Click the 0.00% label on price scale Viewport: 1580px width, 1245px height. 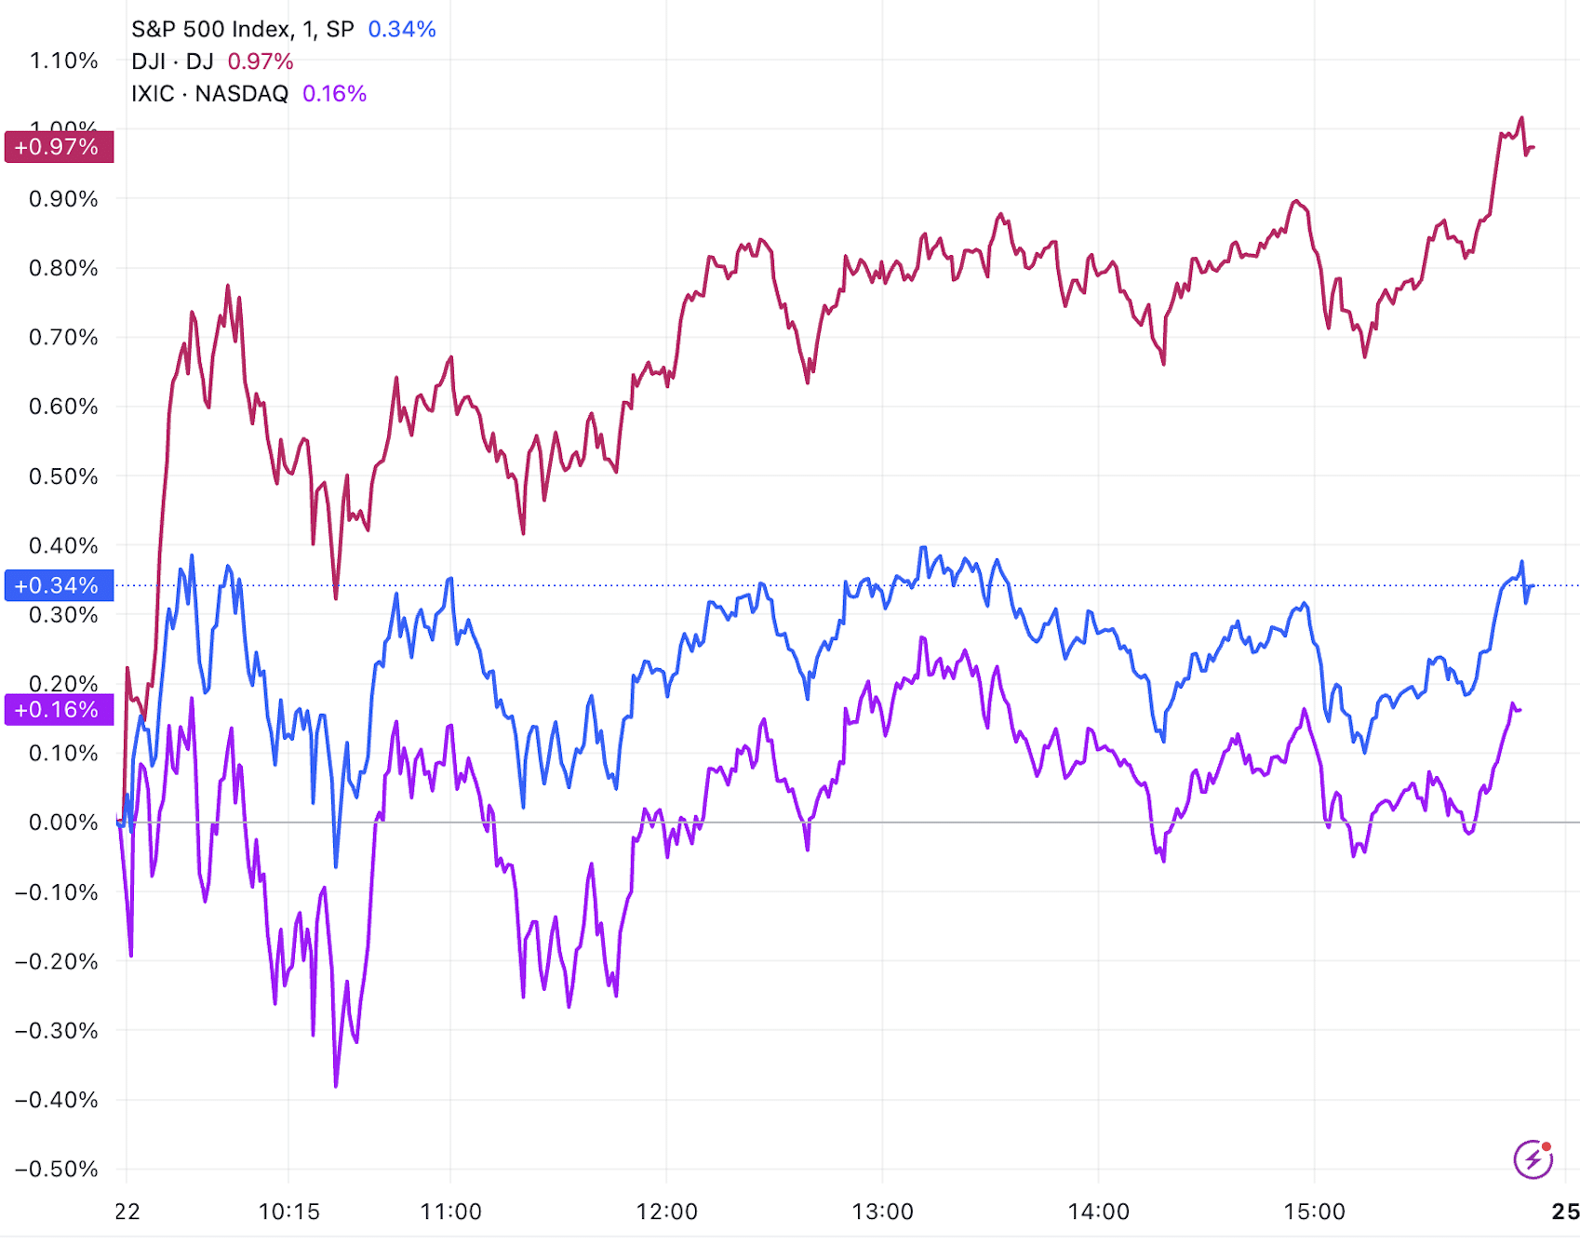pos(63,823)
